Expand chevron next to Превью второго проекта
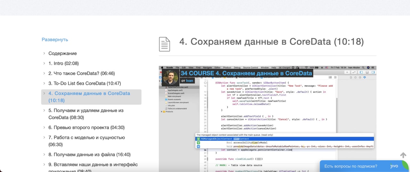 coord(44,127)
